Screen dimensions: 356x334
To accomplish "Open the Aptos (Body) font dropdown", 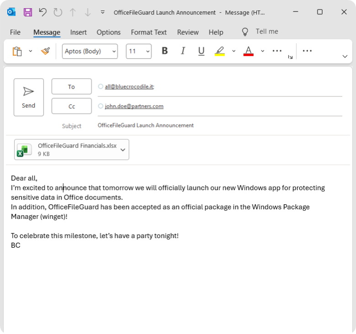I will pyautogui.click(x=90, y=51).
